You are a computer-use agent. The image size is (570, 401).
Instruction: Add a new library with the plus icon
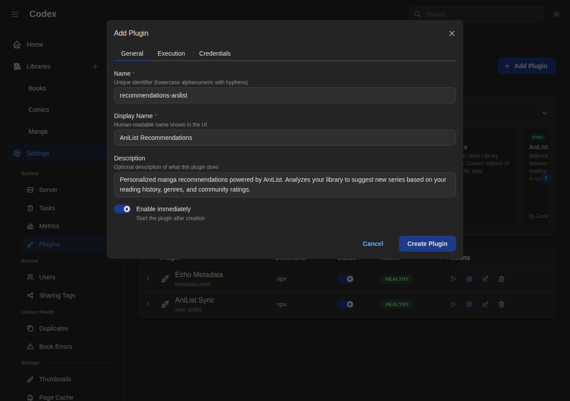click(x=95, y=66)
